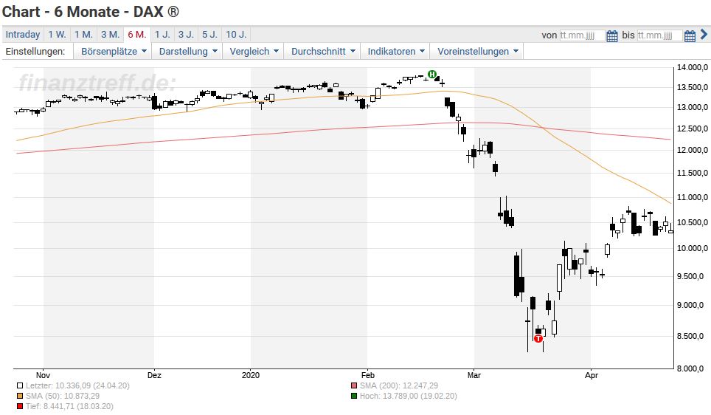Switch to the 1 J. tab
The height and width of the screenshot is (415, 711).
point(162,35)
